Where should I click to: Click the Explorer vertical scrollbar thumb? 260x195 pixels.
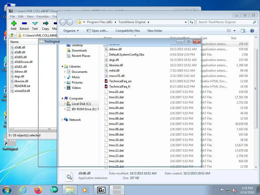point(256,89)
